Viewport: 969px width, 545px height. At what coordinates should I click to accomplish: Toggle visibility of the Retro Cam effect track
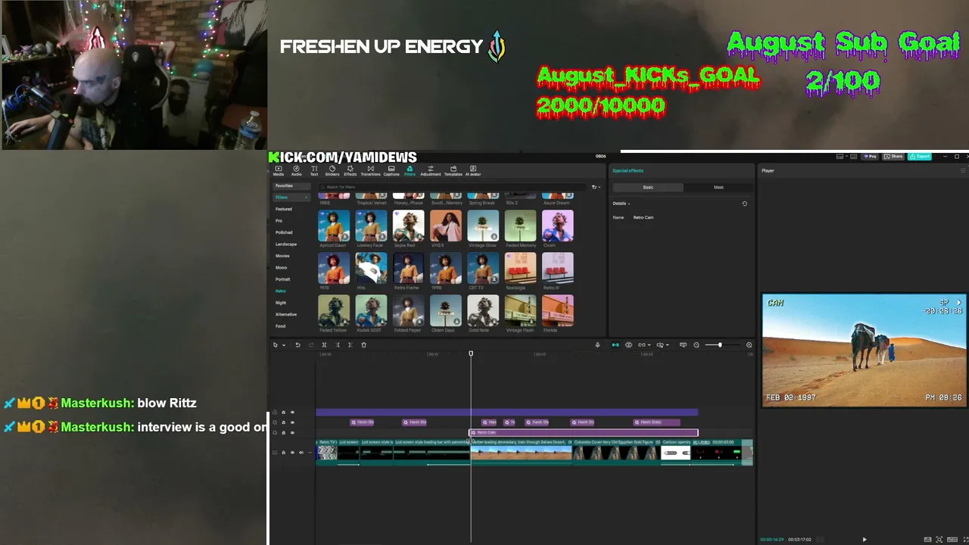(x=292, y=432)
